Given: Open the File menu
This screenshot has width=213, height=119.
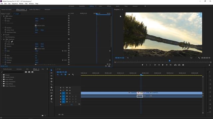Looking at the screenshot, I should point(2,4).
